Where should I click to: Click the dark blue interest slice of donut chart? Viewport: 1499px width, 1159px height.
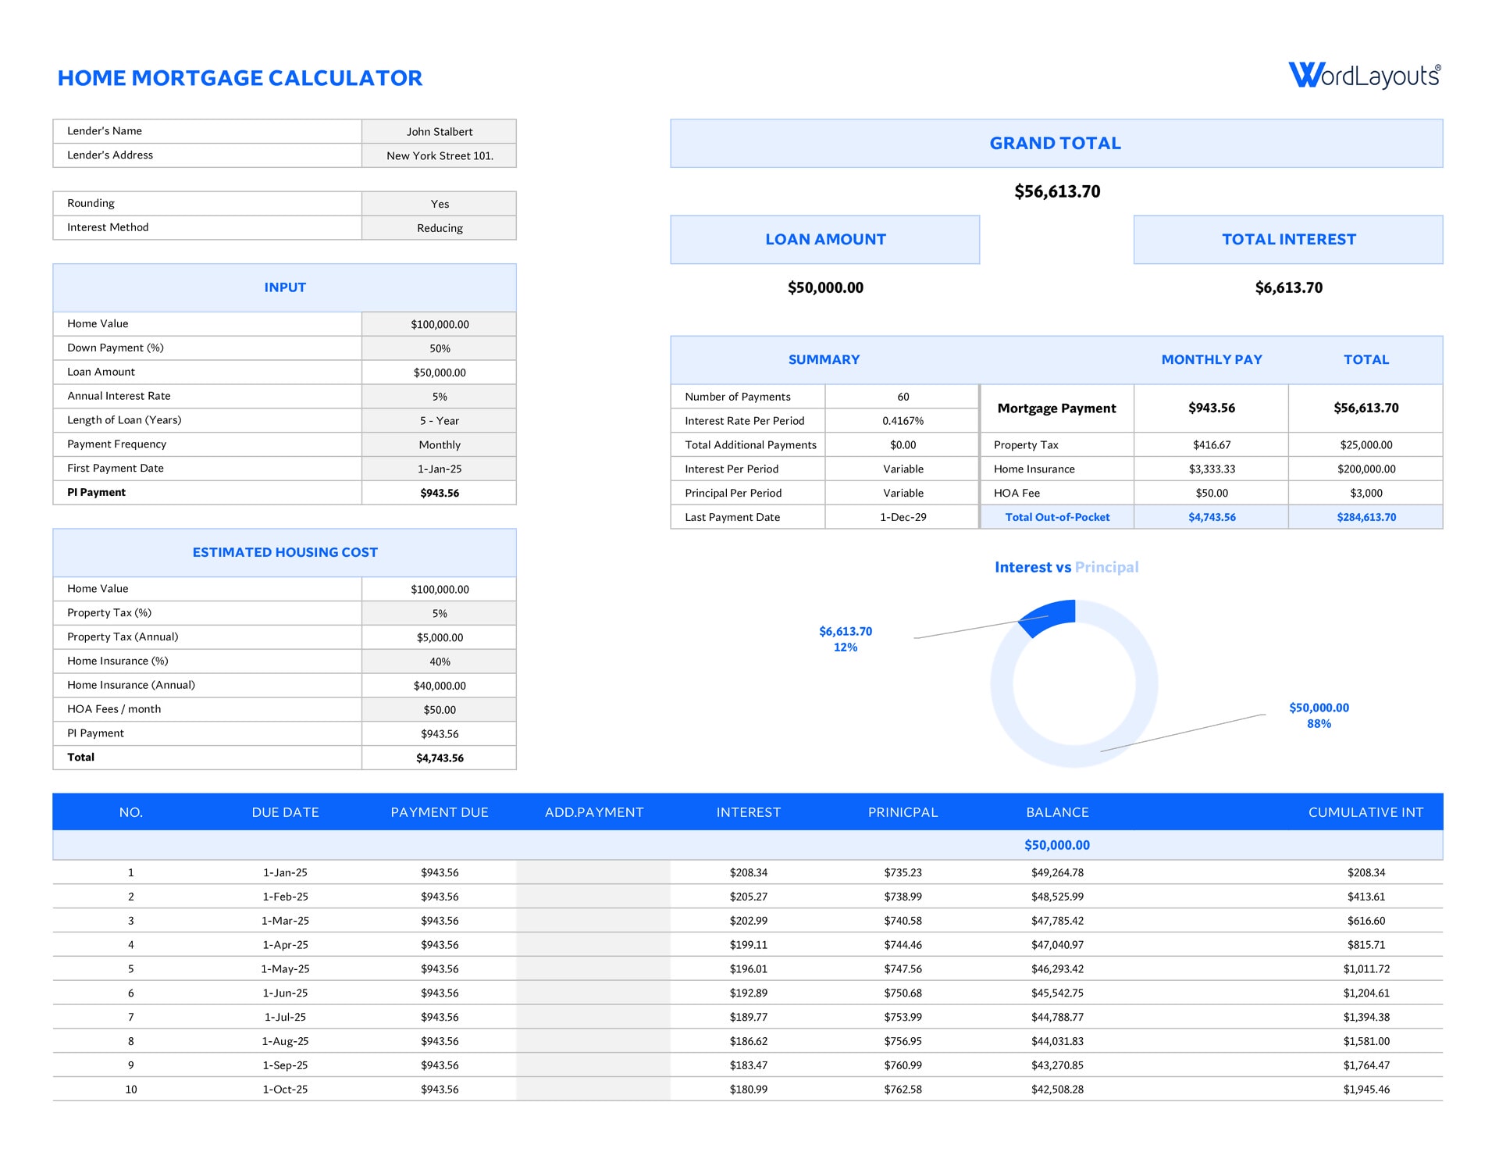(1050, 616)
